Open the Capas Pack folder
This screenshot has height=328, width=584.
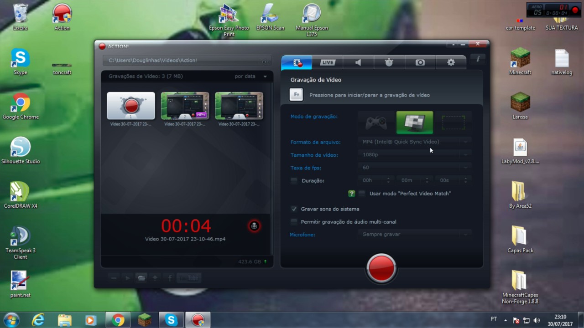click(x=520, y=240)
